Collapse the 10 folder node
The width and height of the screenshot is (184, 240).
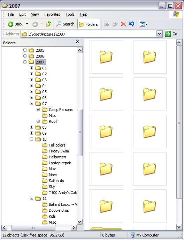point(31,139)
